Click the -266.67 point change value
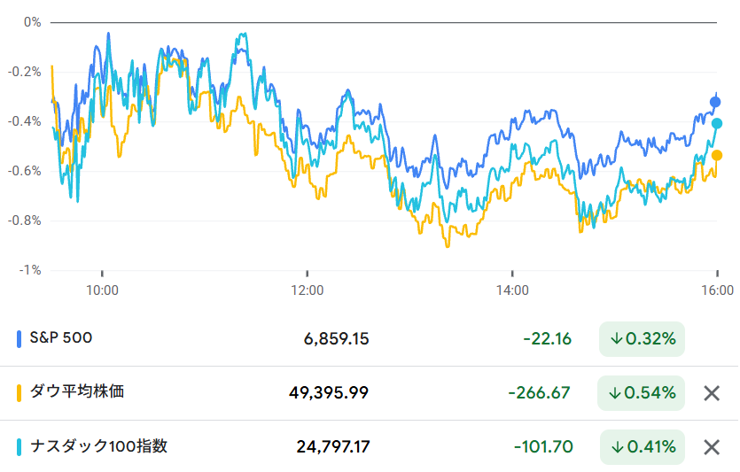The image size is (740, 472). tap(539, 392)
